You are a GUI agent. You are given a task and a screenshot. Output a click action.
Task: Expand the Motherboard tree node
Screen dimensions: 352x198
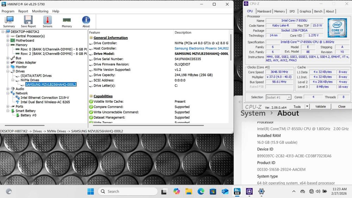point(8,40)
